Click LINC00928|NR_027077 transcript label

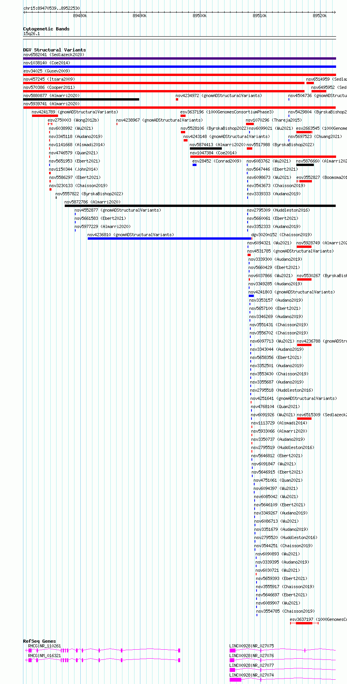click(252, 665)
